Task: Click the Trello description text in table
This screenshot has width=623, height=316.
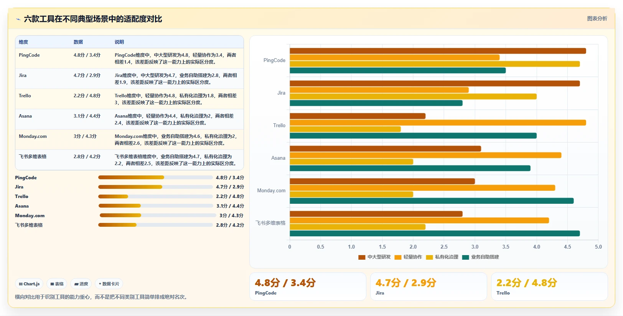Action: [x=176, y=99]
